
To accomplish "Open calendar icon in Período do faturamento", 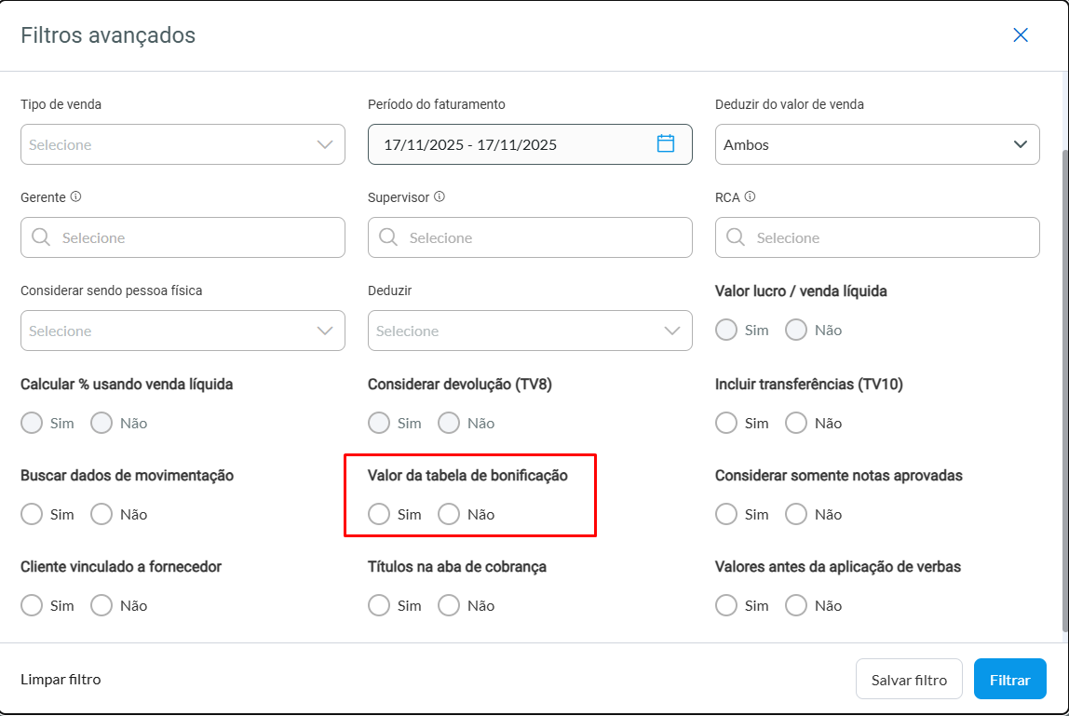I will [x=666, y=143].
